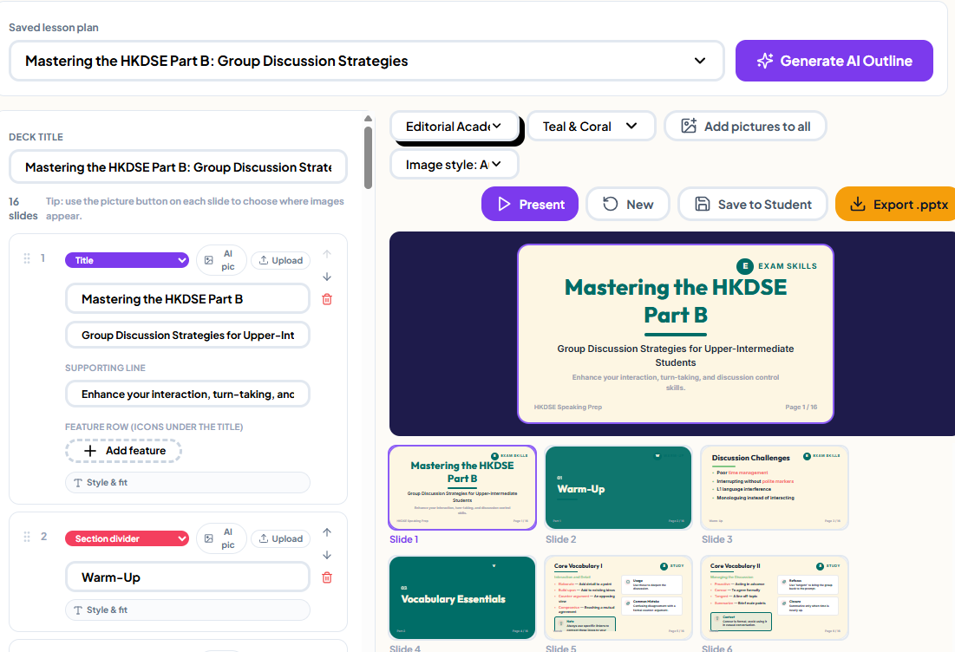The width and height of the screenshot is (955, 652).
Task: Delete slide 1 with its trash icon
Action: coord(327,299)
